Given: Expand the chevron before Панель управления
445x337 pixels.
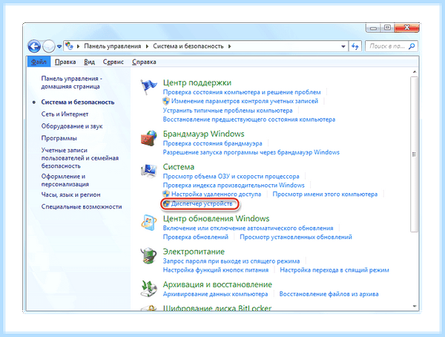Looking at the screenshot, I should click(x=79, y=46).
